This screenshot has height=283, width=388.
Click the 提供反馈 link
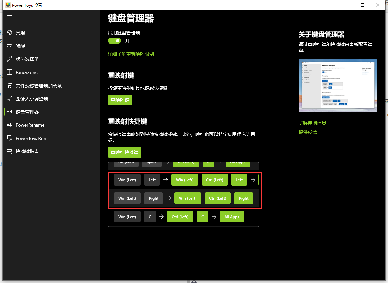coord(307,132)
